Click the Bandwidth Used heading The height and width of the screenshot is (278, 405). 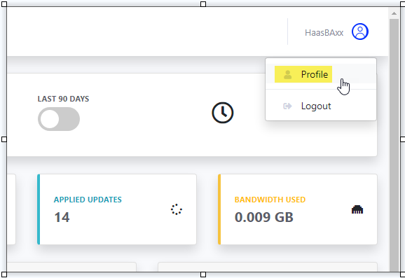[270, 200]
